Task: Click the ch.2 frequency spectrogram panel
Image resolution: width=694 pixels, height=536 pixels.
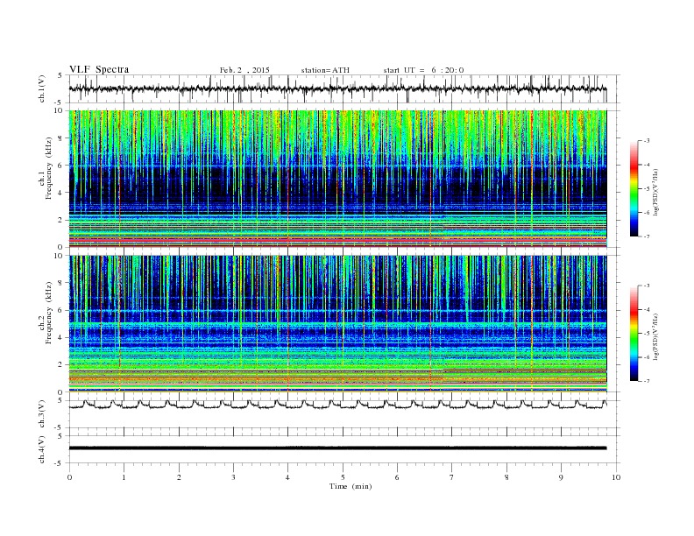Action: coord(337,323)
